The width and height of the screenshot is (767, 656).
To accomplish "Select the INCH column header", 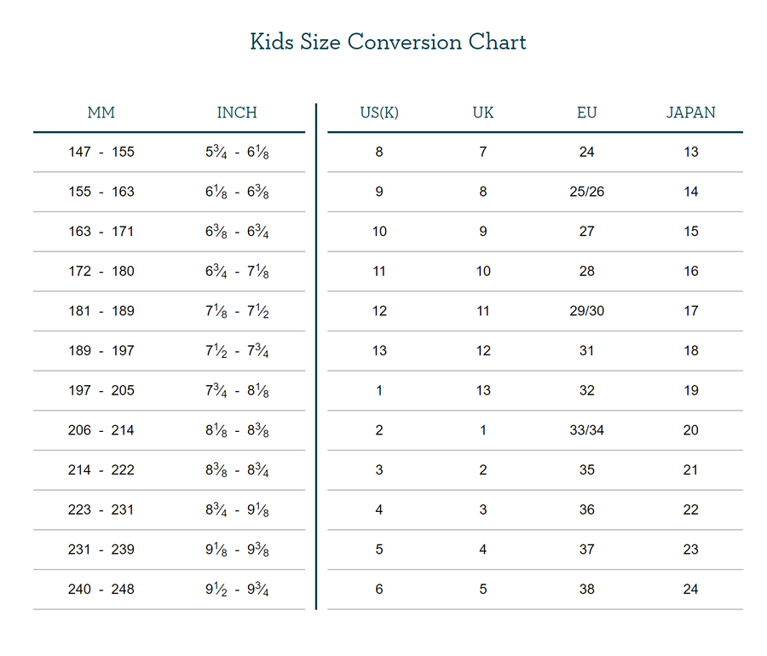I will (237, 112).
